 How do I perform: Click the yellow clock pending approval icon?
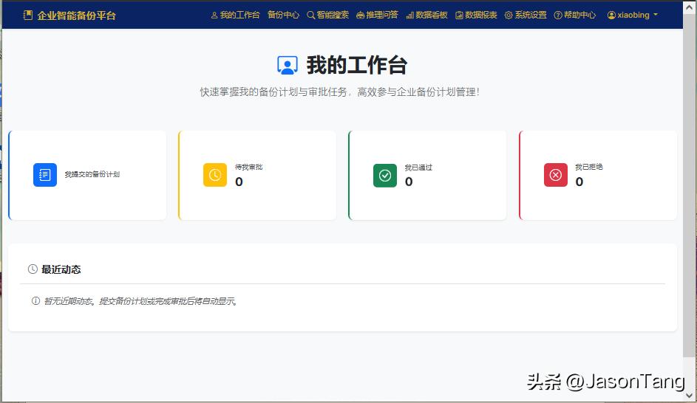pos(215,175)
